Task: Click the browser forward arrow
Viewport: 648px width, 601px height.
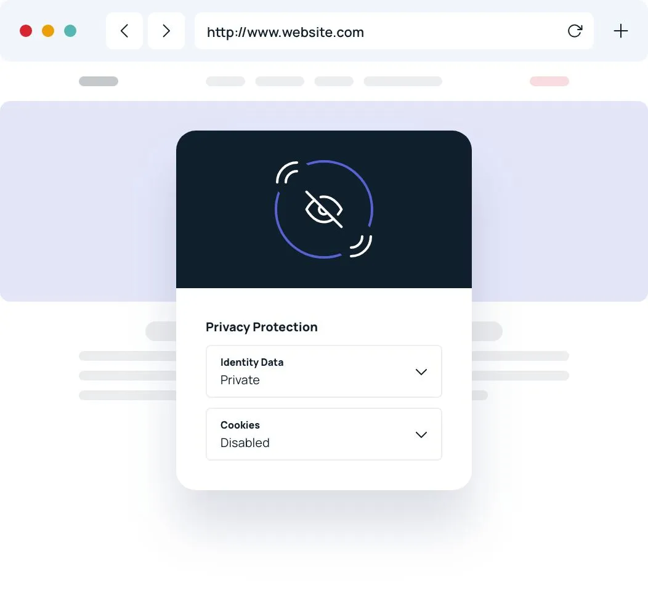Action: (x=166, y=31)
